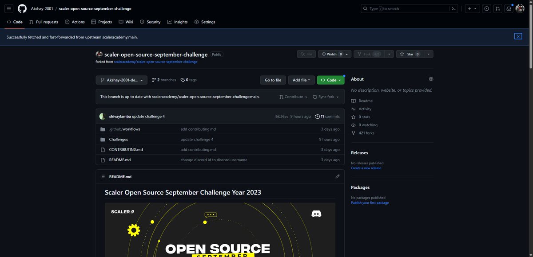Switch to the Pull requests tab

[44, 22]
